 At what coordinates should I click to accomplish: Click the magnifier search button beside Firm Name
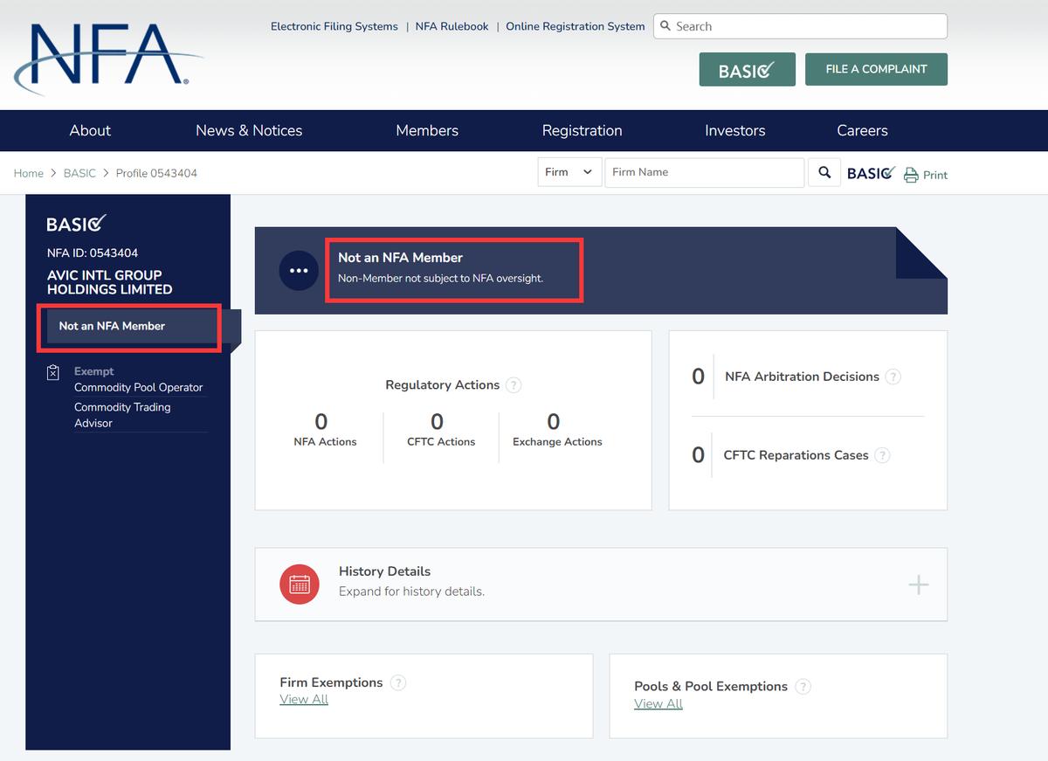[x=824, y=172]
